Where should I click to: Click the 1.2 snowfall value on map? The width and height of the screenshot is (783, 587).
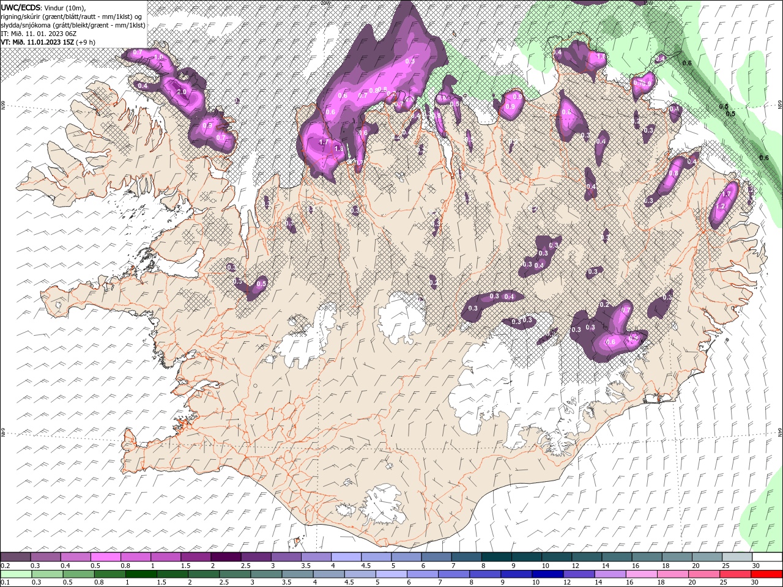721,207
